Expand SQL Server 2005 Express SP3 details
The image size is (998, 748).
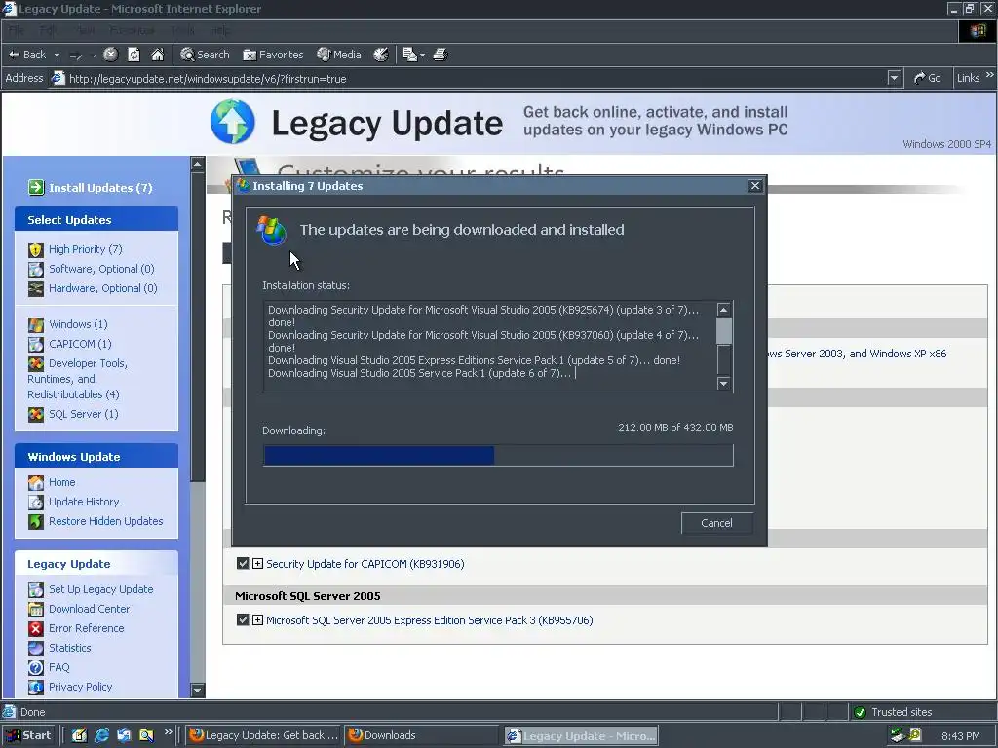coord(257,619)
